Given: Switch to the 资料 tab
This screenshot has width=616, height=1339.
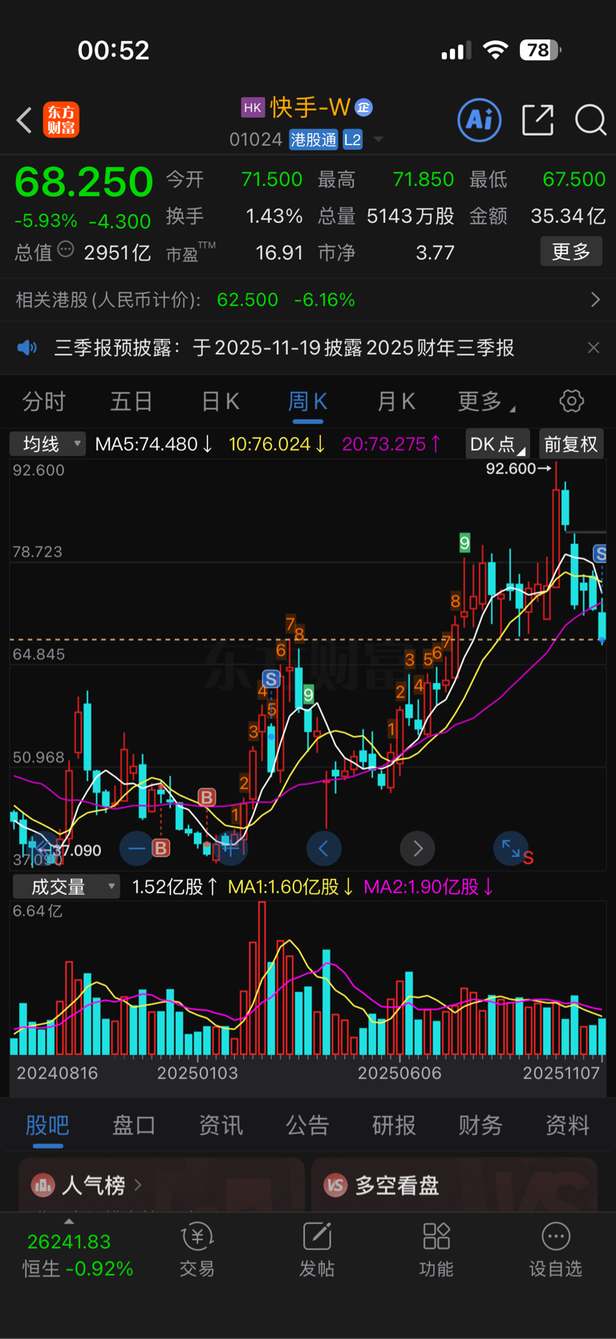Looking at the screenshot, I should (567, 1126).
